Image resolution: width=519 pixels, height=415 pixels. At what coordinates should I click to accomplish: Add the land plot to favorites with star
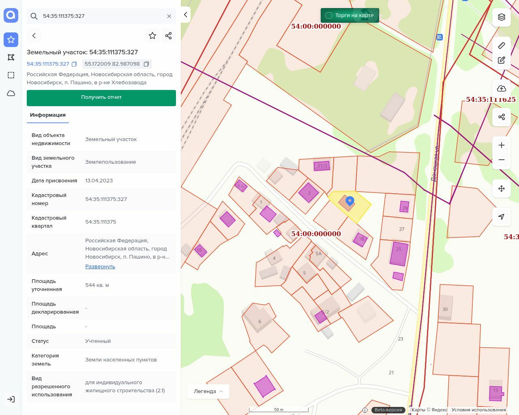(152, 36)
